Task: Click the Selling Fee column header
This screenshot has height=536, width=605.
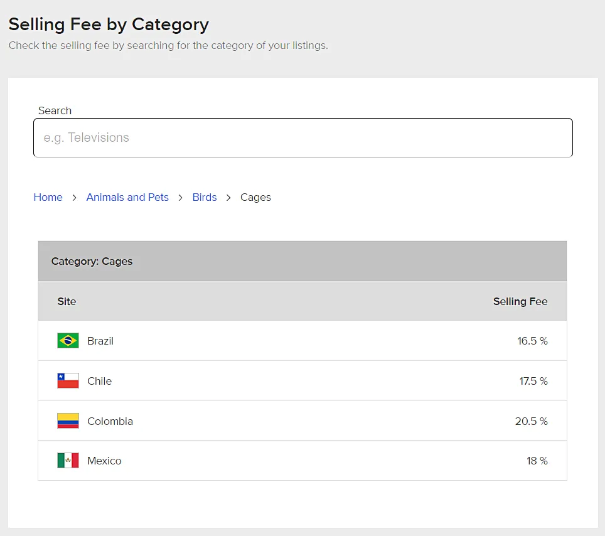Action: [x=520, y=301]
